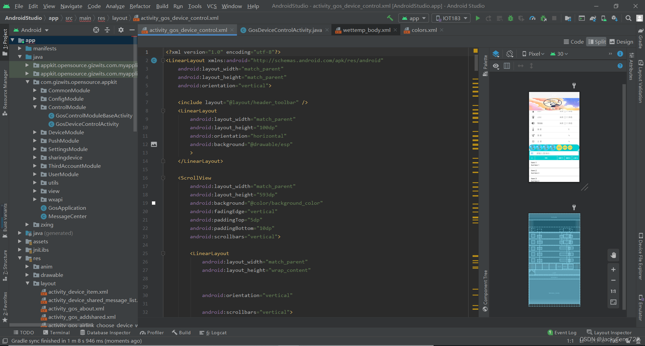Collapse the ControlModule folder
Viewport: 645px width, 346px height.
coord(35,107)
